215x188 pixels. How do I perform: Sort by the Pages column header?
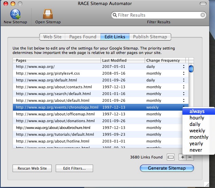(57, 60)
